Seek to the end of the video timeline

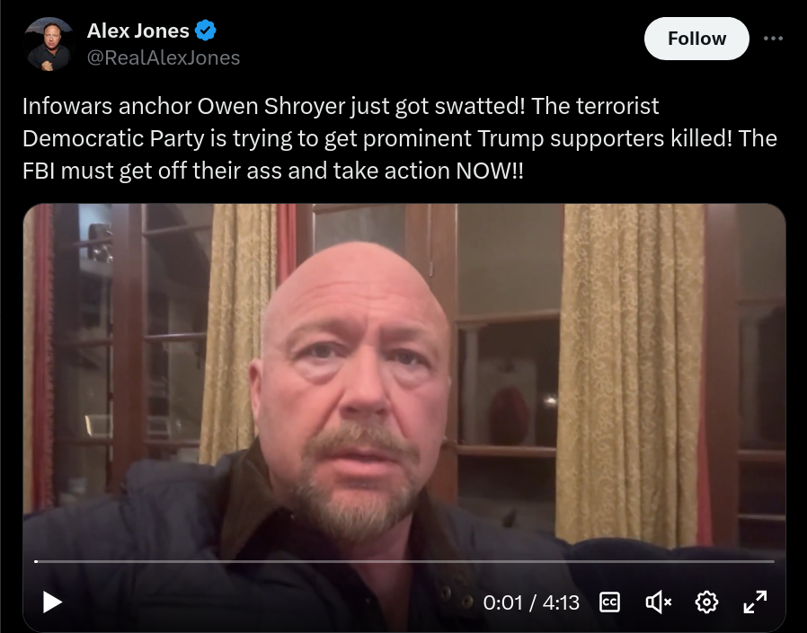(x=773, y=561)
